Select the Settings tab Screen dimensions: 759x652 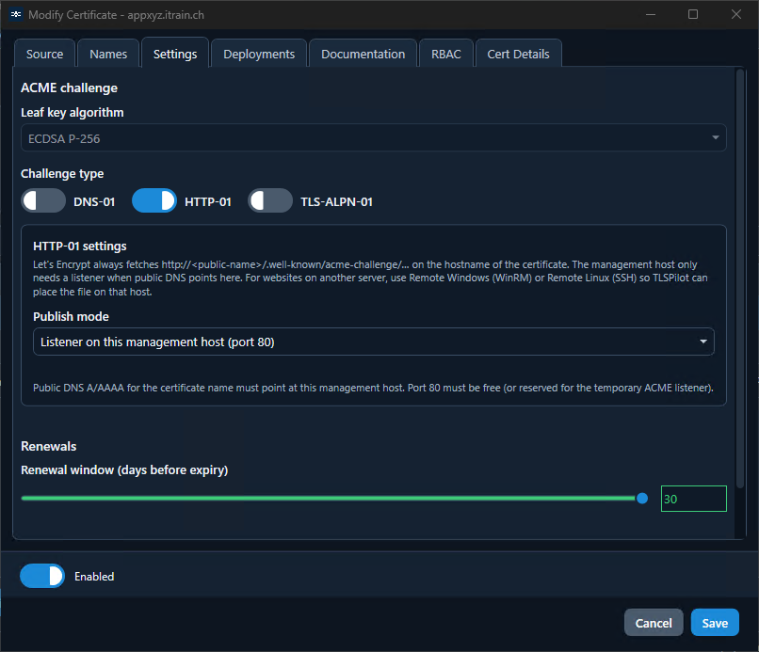[x=175, y=54]
